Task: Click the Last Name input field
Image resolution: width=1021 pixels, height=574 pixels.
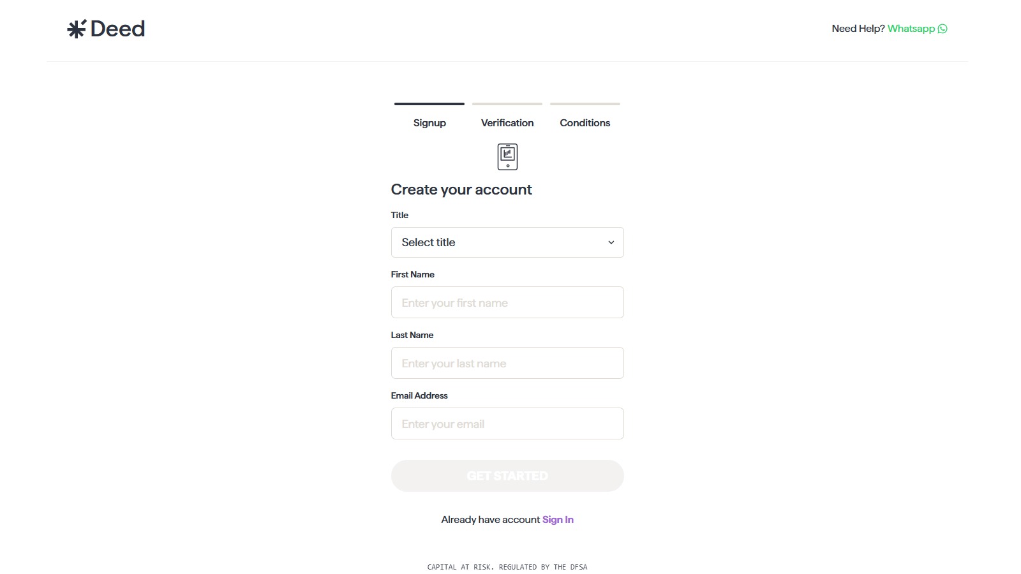Action: 507,362
